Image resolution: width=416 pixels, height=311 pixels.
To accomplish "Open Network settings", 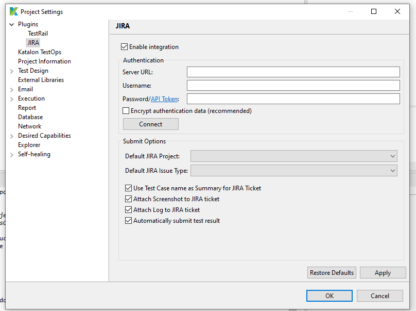I will click(x=30, y=126).
